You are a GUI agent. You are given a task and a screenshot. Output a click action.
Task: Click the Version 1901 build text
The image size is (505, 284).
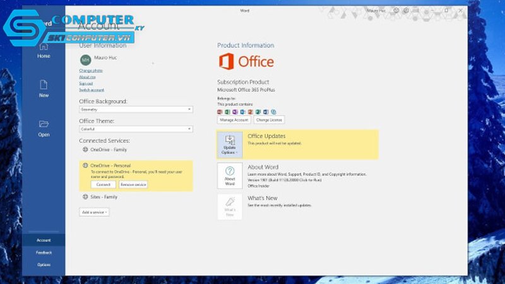285,180
